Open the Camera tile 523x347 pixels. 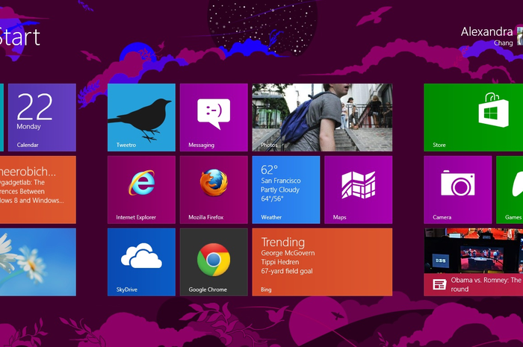point(457,190)
